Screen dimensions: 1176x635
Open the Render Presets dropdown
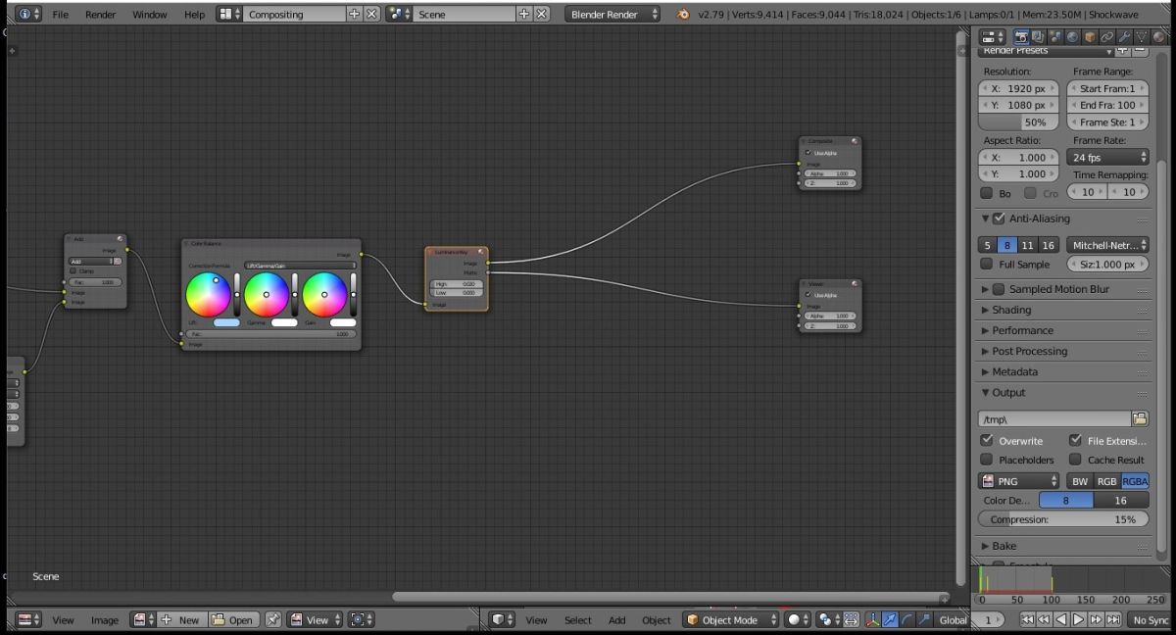coord(1045,50)
